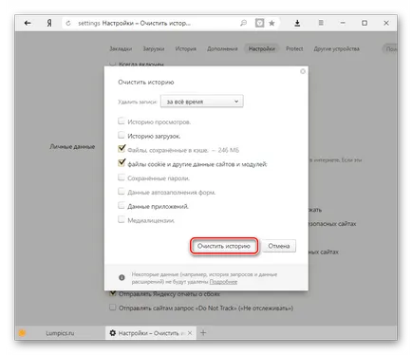Uncheck файлы cookie и другие данные
412x355 pixels.
[122, 163]
